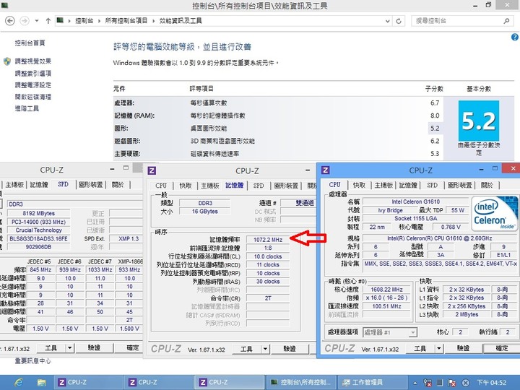Open recent locations dropdown next to Forward arrow
This screenshot has height=390, width=520.
click(x=37, y=21)
